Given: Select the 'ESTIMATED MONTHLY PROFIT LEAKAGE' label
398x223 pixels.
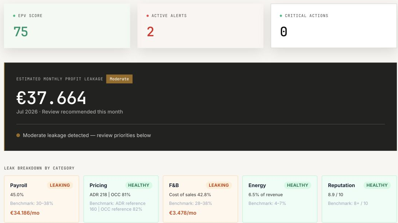Looking at the screenshot, I should click(60, 79).
